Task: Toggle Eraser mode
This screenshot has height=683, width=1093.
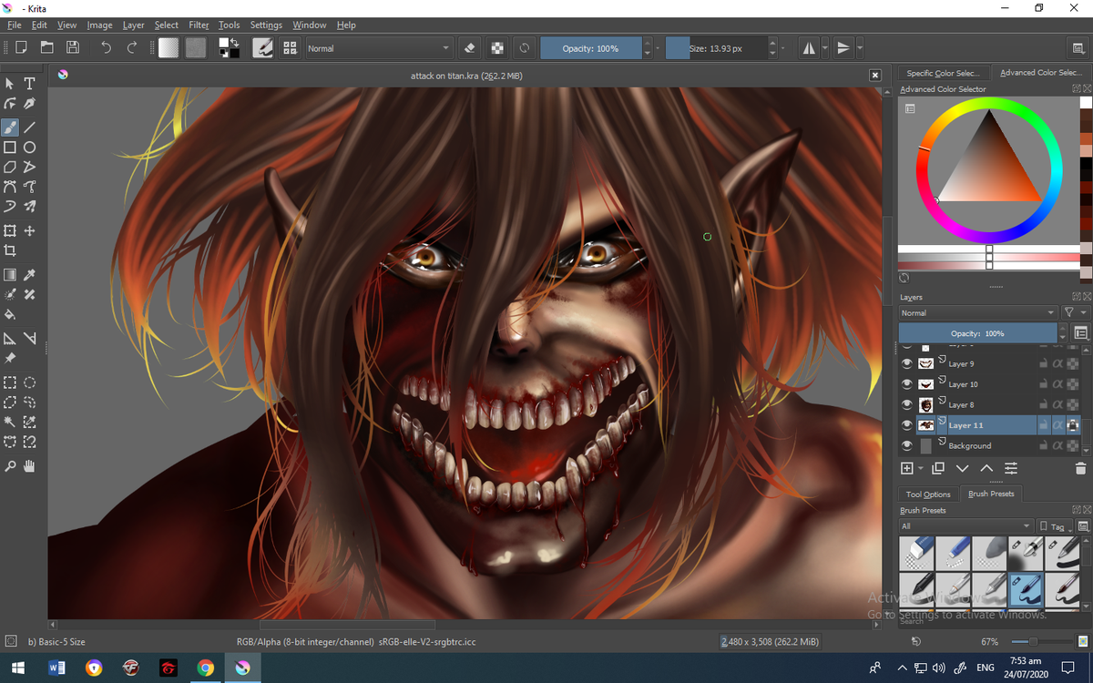Action: pyautogui.click(x=470, y=47)
